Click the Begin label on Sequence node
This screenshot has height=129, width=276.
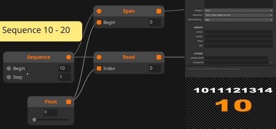[19, 69]
